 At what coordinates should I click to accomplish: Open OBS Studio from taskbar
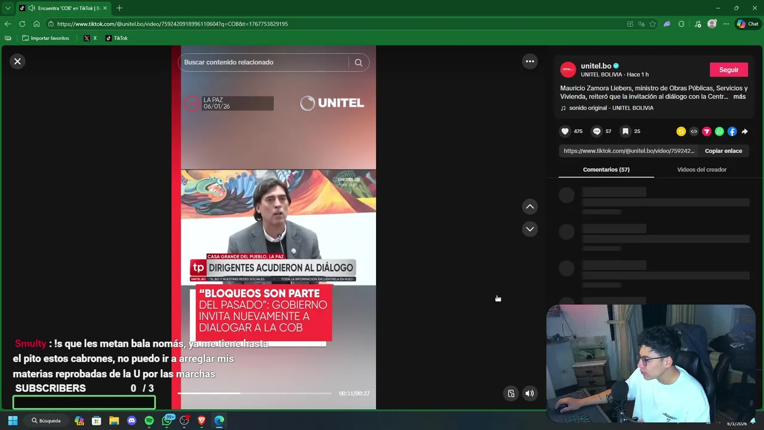click(184, 420)
